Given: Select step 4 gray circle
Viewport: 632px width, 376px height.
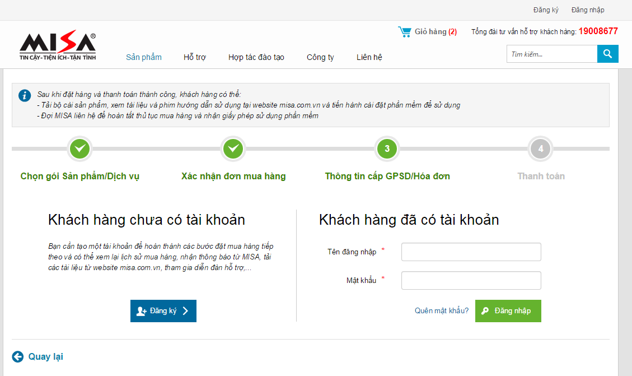Looking at the screenshot, I should click(x=540, y=149).
